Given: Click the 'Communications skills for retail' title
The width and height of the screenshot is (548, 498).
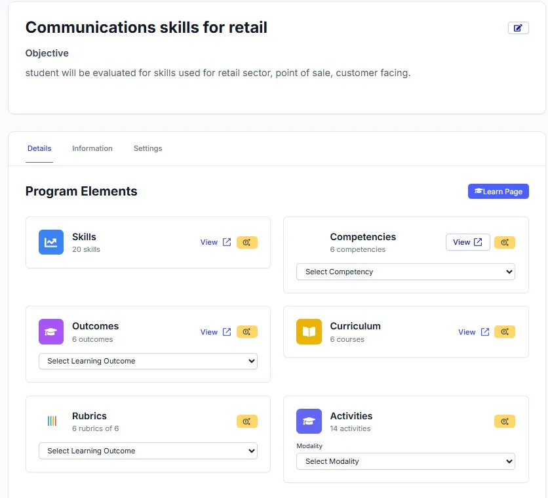Looking at the screenshot, I should pyautogui.click(x=146, y=28).
